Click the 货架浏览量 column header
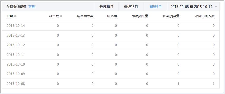225x94 pixels. click(171, 16)
